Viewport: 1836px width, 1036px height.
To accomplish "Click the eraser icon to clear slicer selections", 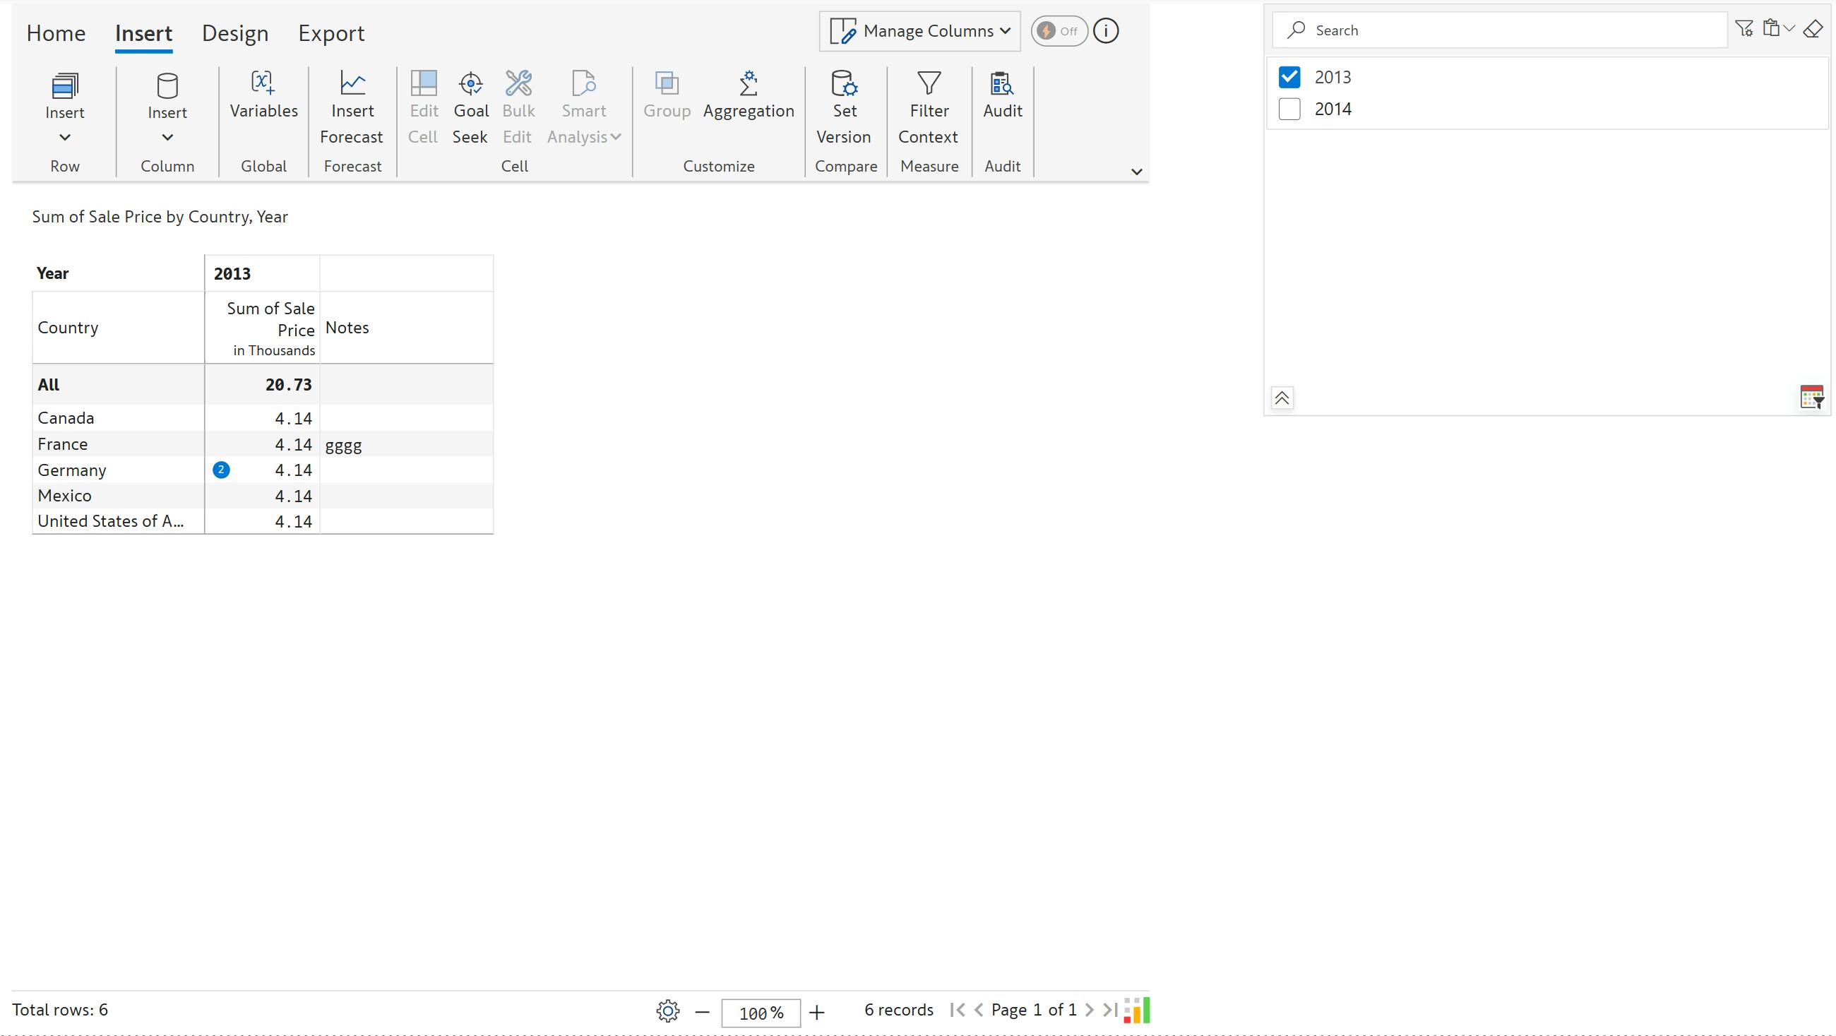I will pos(1813,29).
